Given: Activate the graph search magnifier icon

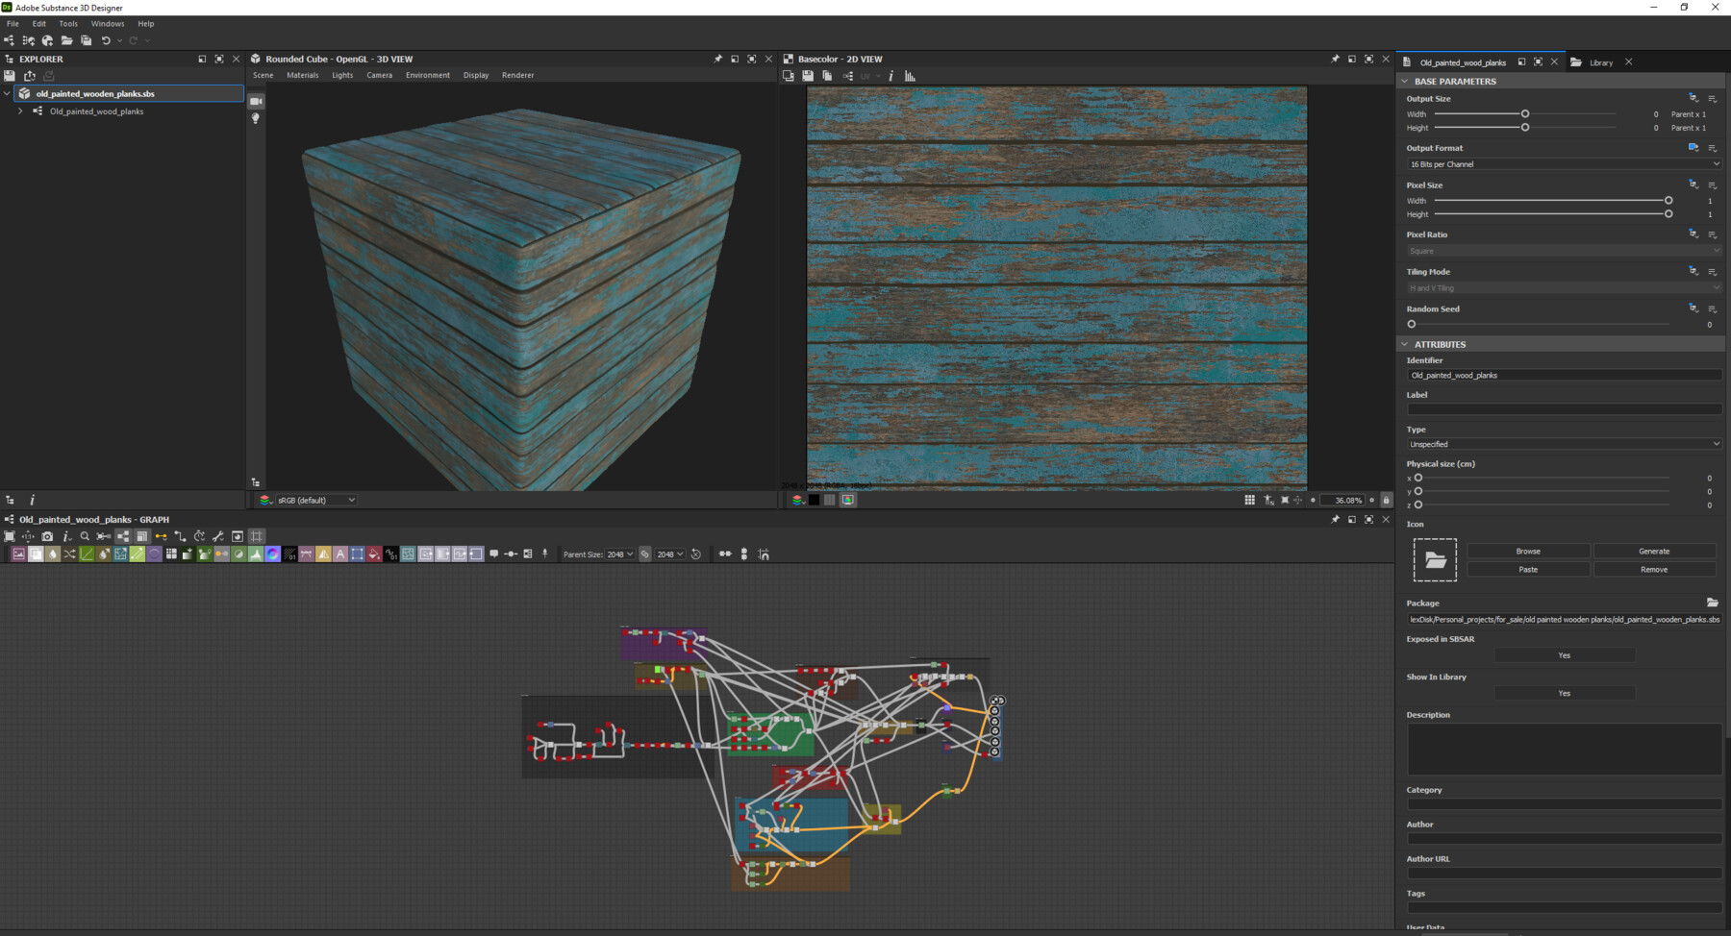Looking at the screenshot, I should pos(85,536).
